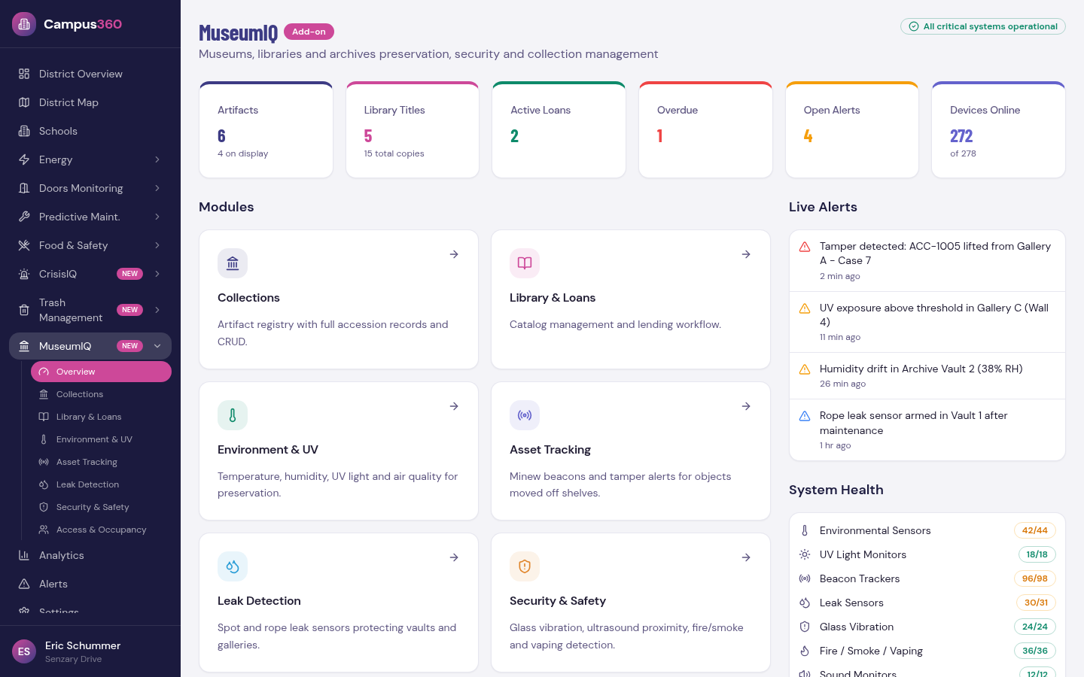The height and width of the screenshot is (677, 1084).
Task: Click Leak Sensors 30/31 badge
Action: click(x=1036, y=603)
